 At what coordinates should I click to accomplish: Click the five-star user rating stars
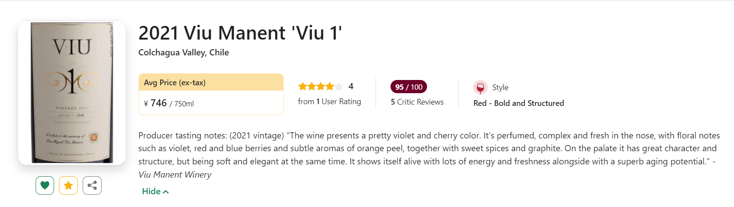[x=320, y=87]
